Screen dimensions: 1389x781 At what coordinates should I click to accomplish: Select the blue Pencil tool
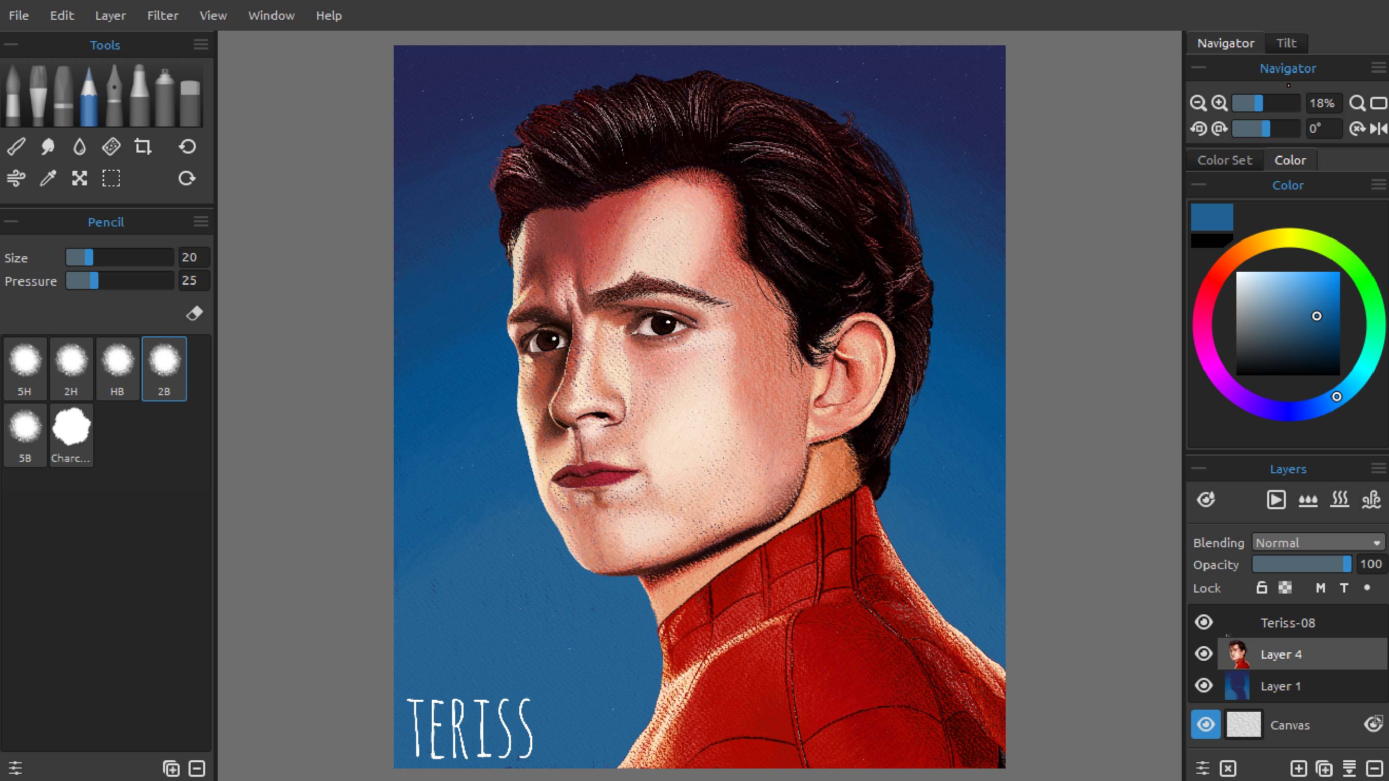[x=89, y=96]
